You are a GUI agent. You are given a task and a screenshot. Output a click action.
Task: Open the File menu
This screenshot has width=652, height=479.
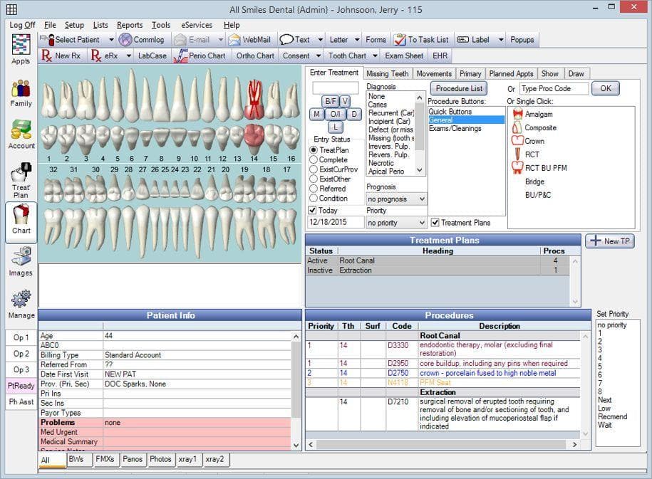point(50,25)
